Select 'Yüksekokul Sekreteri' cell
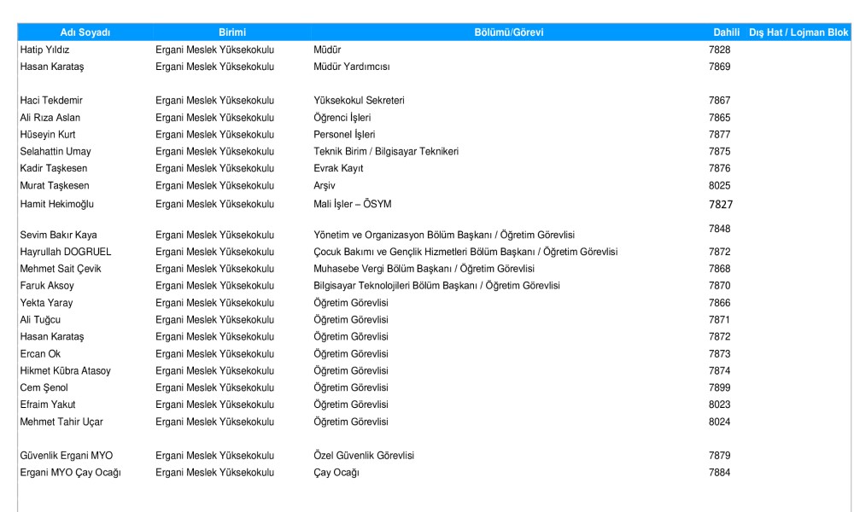Viewport: 854px width, 512px height. tap(359, 101)
